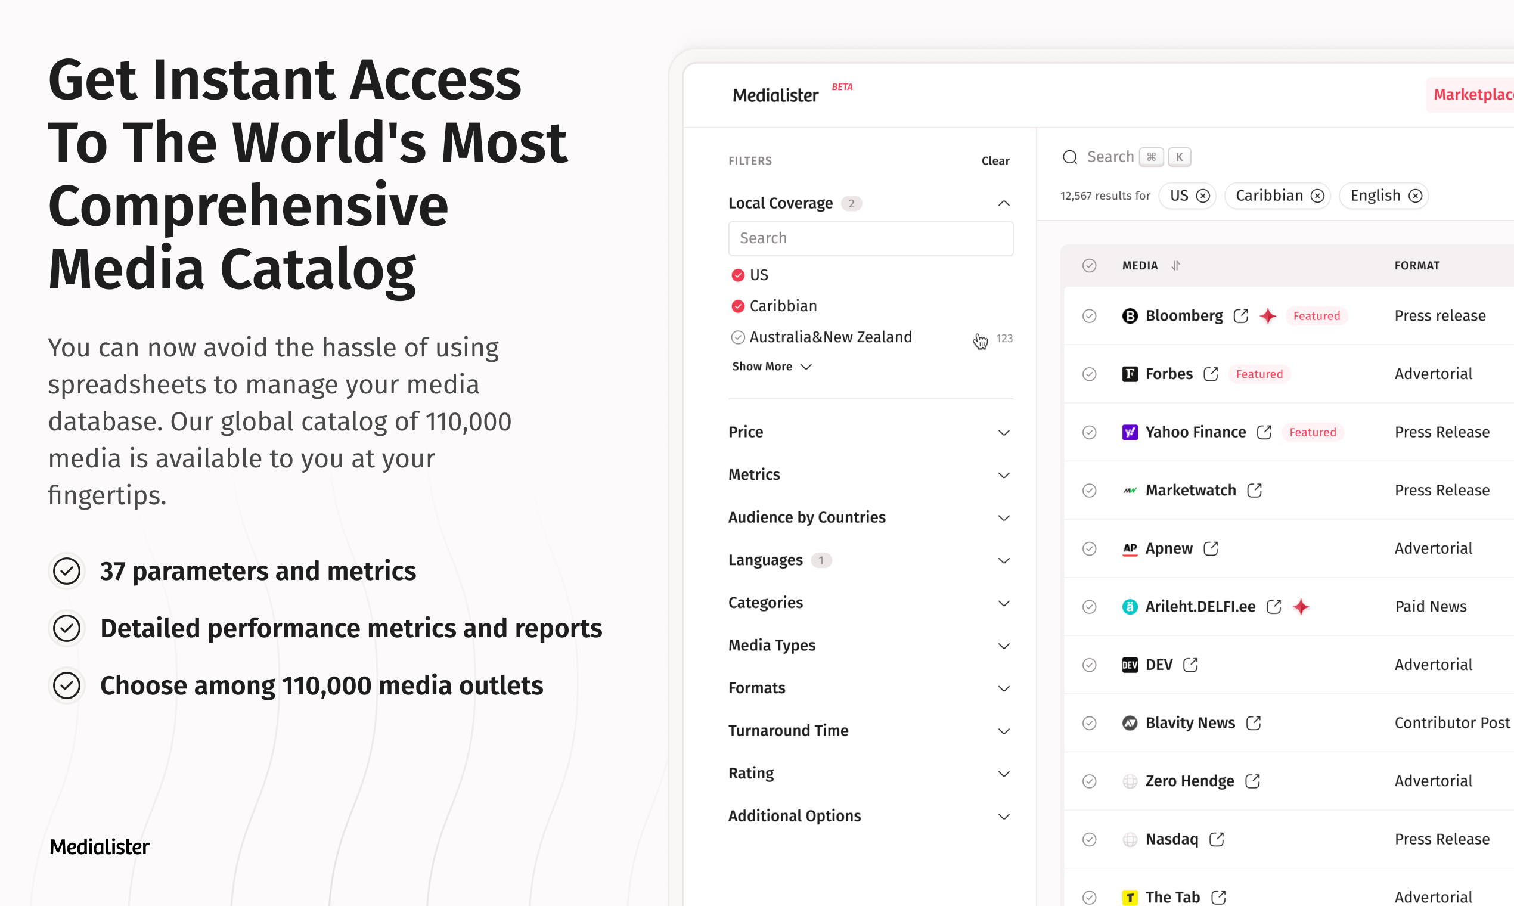Check the Australia&New Zealand coverage filter
This screenshot has height=906, width=1514.
point(738,337)
